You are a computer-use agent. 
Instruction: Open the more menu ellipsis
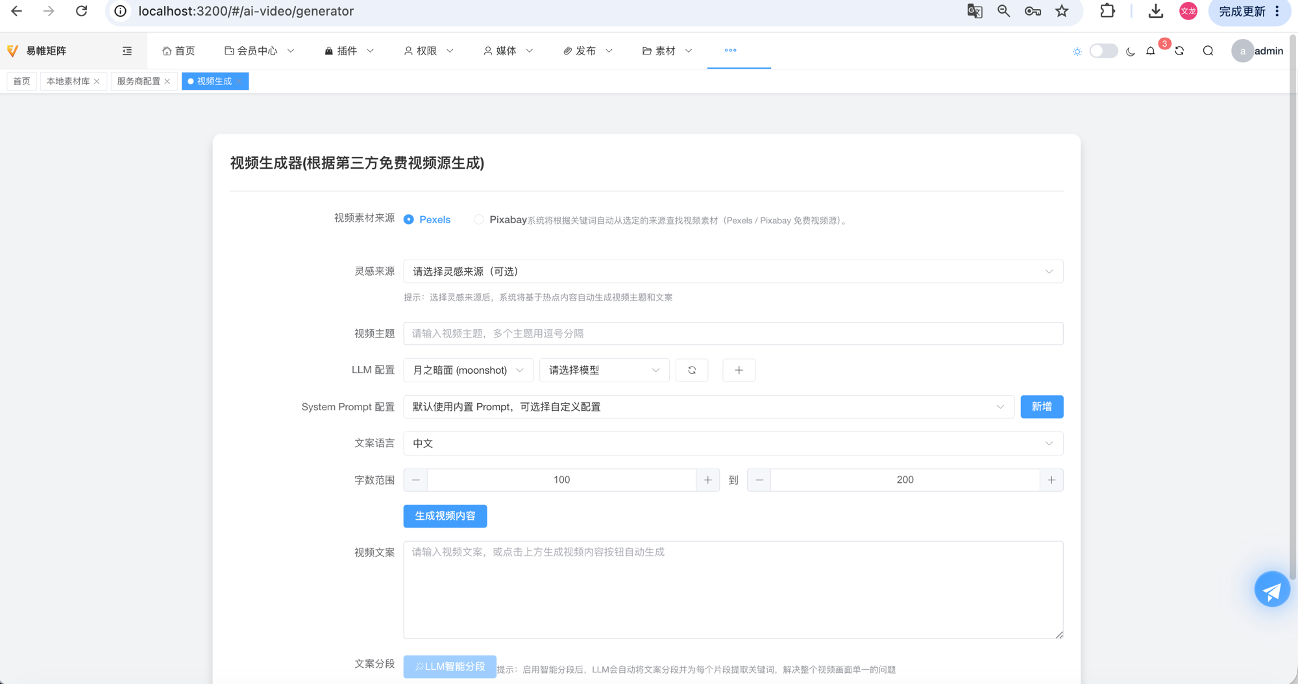(731, 50)
